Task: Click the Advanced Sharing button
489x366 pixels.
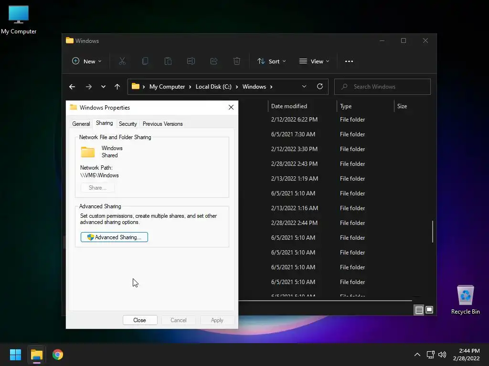Action: (x=114, y=237)
